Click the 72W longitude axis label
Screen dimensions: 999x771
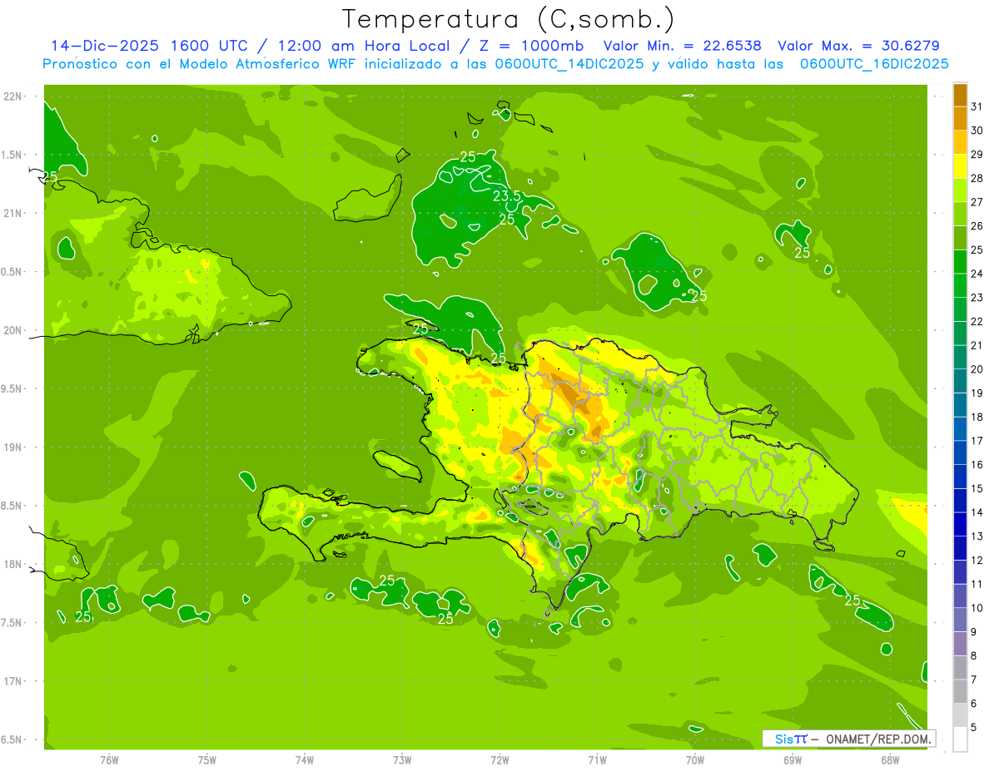(499, 760)
